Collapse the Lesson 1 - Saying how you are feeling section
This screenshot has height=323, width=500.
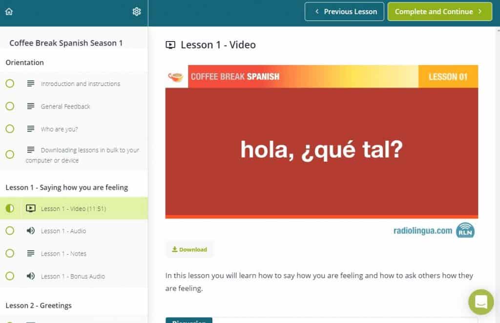tap(66, 187)
